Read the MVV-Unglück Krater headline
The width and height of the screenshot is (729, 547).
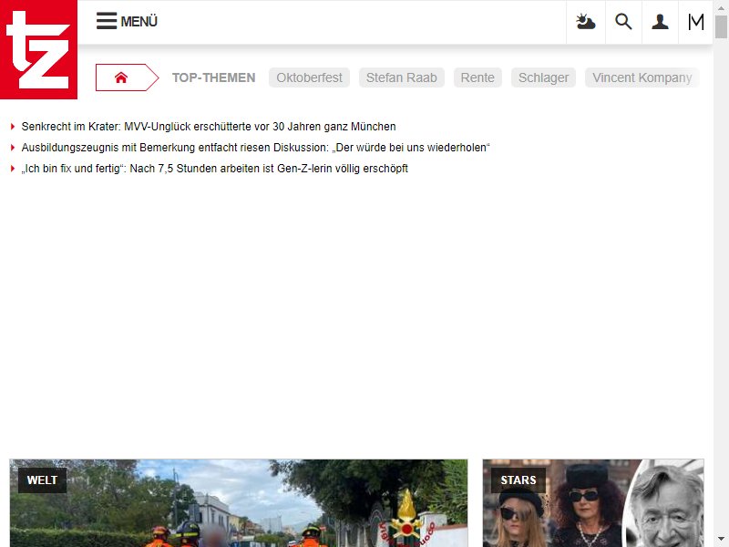pyautogui.click(x=209, y=127)
